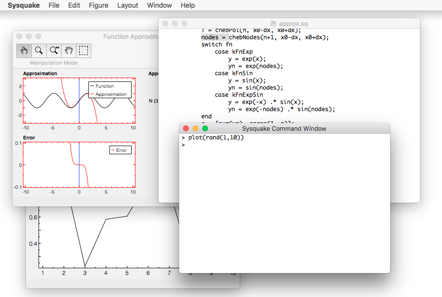
Task: Click the y = exp(-x) .* sin(x); line
Action: 266,102
